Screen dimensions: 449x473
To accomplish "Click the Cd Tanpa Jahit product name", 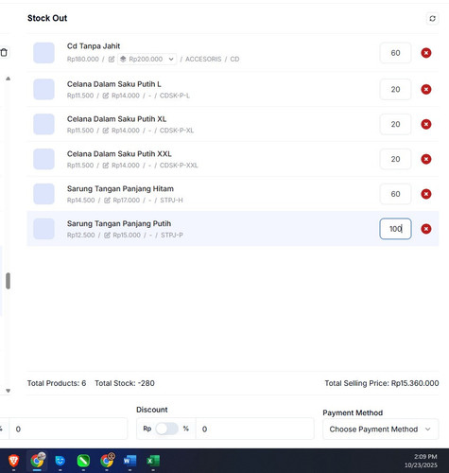I will [x=94, y=46].
